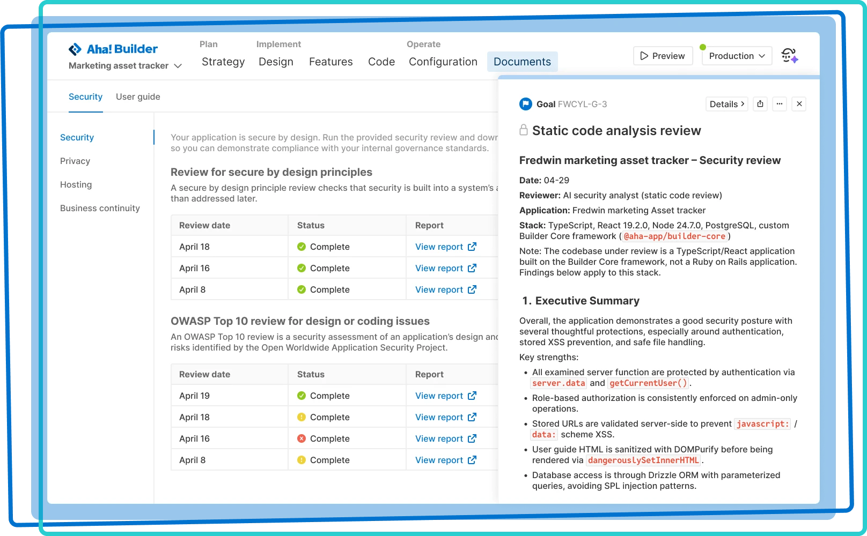Click external link icon for secure design April 8

pyautogui.click(x=472, y=289)
